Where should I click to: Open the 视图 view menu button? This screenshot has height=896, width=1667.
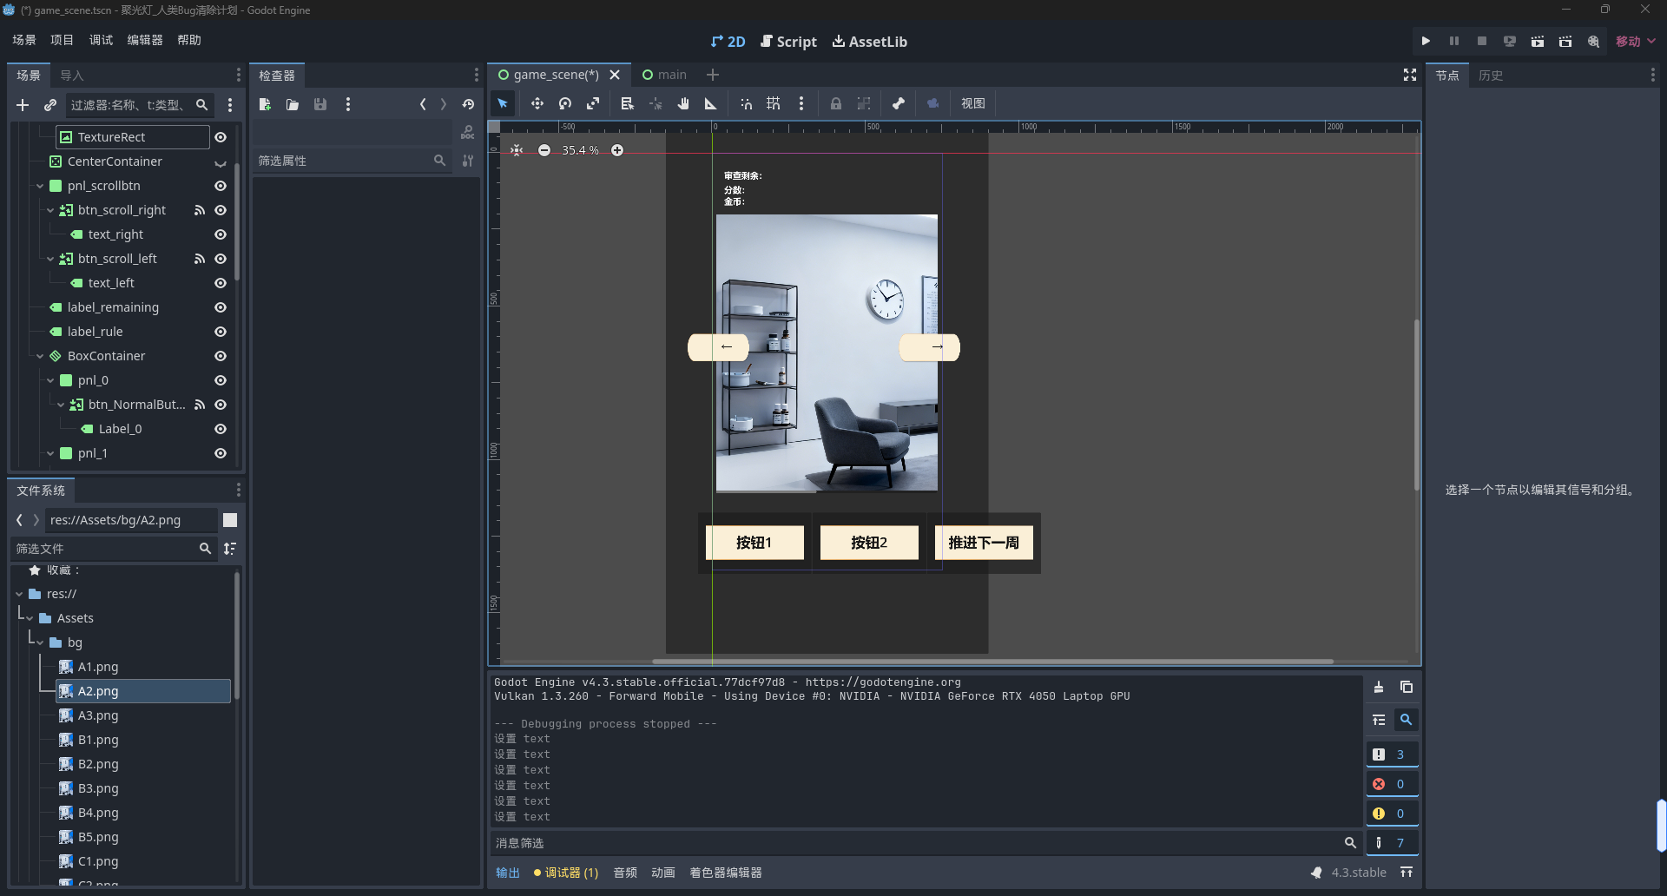pyautogui.click(x=972, y=103)
